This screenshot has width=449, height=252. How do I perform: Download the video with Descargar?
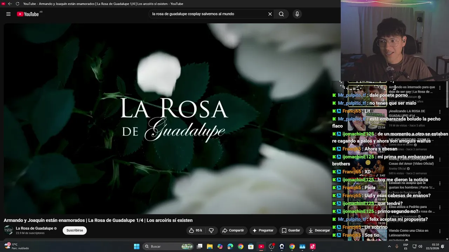pos(319,230)
